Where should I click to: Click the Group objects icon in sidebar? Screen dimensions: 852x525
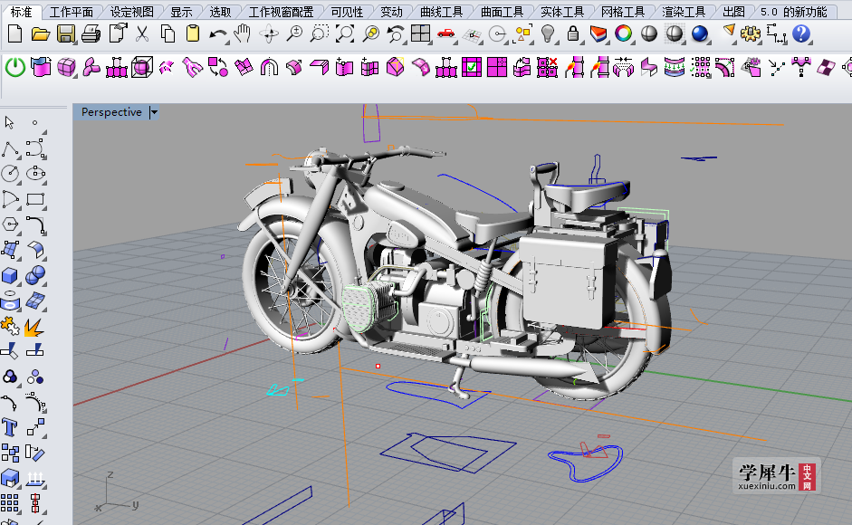(10, 377)
